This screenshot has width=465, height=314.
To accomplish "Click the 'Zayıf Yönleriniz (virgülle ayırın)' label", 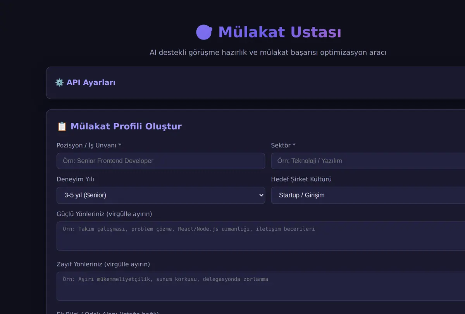I will (103, 264).
